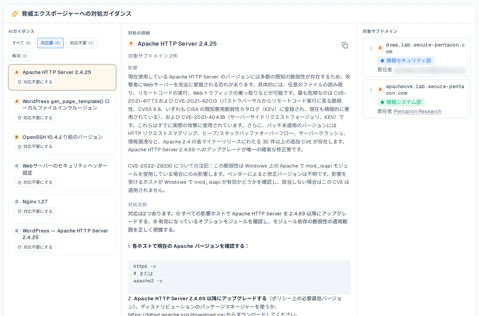Copy the Apache HTTP Server 2.4.25 details
This screenshot has height=316, width=479.
coord(345,45)
